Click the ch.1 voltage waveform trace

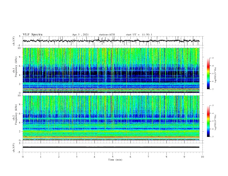pos(111,41)
